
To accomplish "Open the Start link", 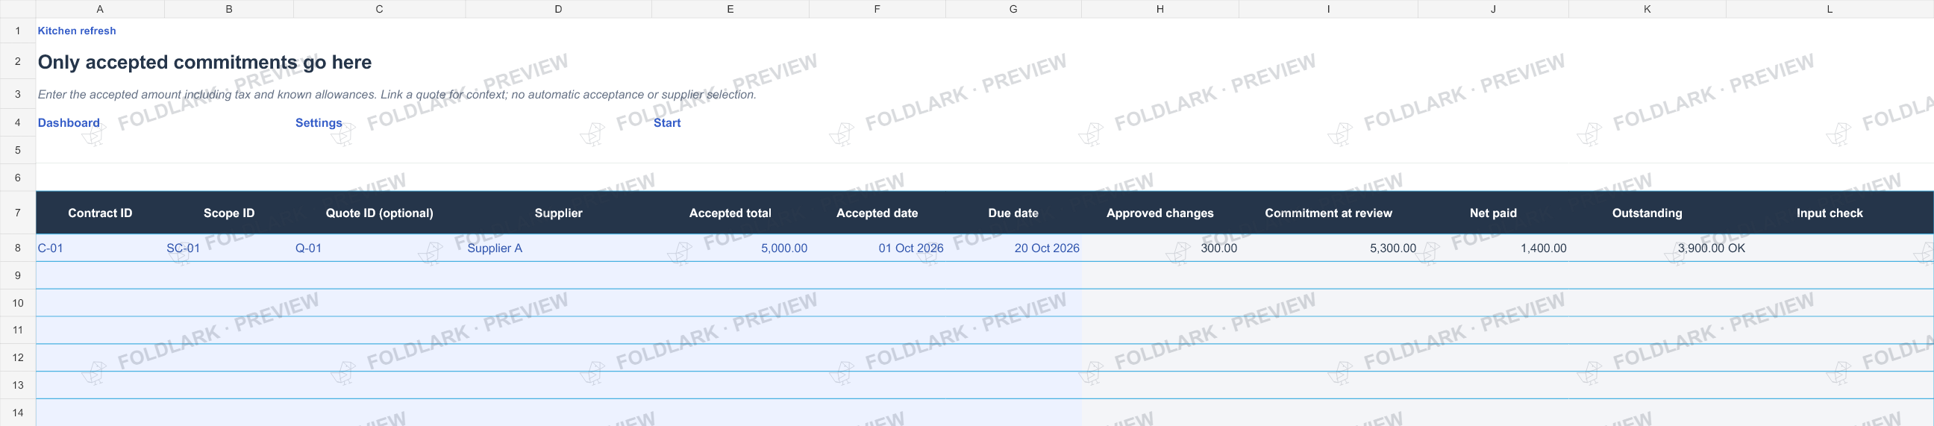I will 667,122.
